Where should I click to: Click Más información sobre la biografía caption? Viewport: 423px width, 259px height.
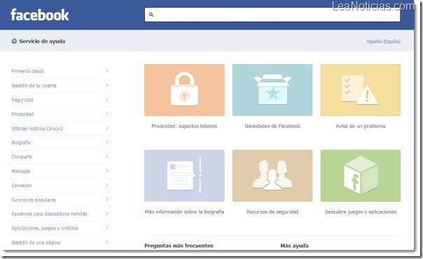[184, 212]
